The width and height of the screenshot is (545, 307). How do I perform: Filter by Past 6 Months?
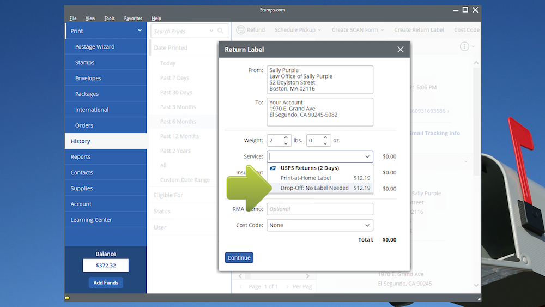coord(178,122)
